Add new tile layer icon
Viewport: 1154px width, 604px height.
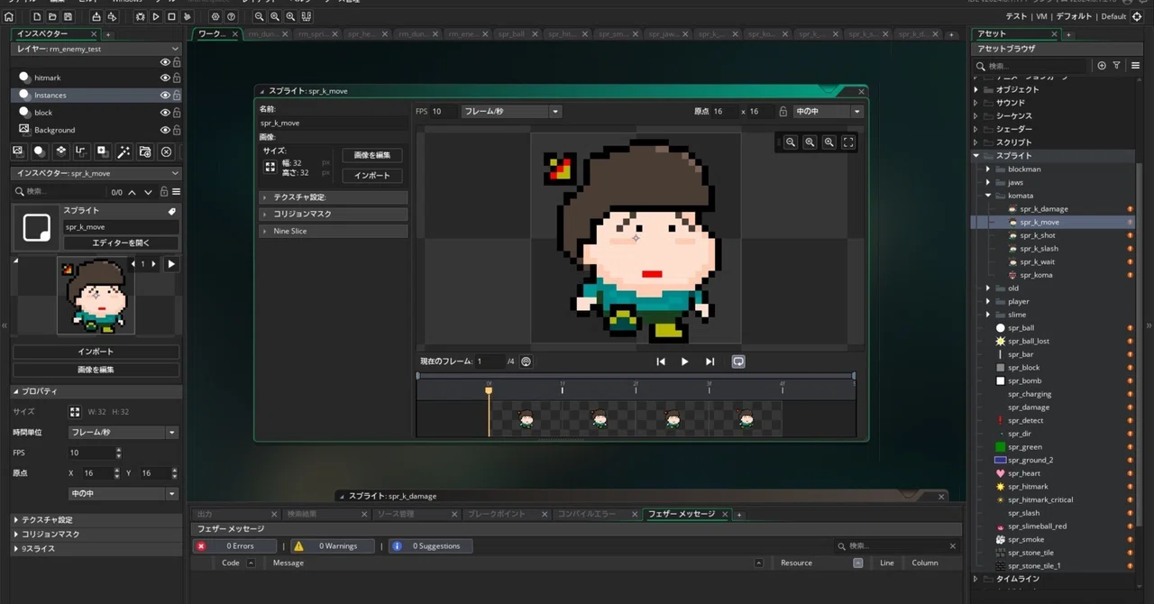coord(60,151)
